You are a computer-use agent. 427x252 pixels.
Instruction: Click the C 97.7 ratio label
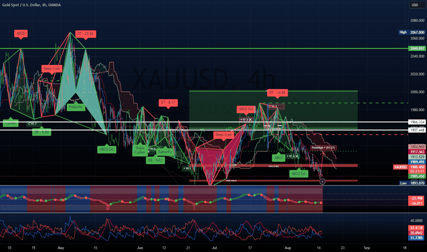coord(33,124)
